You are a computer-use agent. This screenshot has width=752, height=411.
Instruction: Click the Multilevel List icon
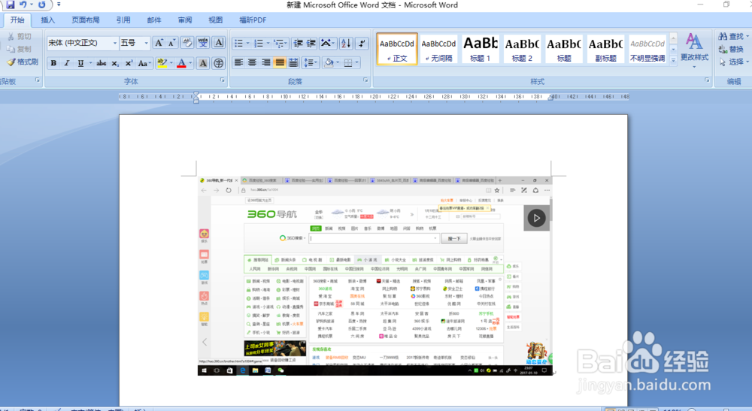point(279,44)
